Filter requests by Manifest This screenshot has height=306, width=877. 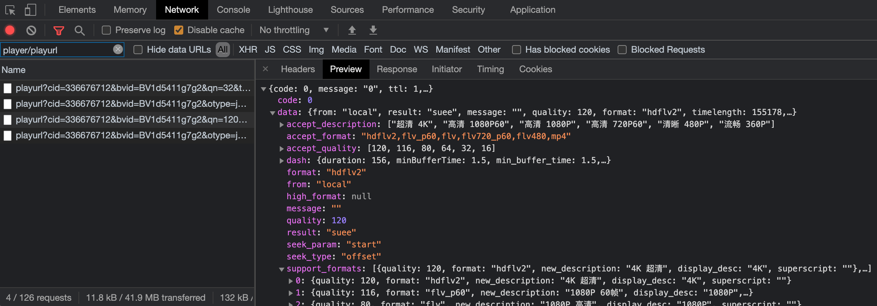453,50
